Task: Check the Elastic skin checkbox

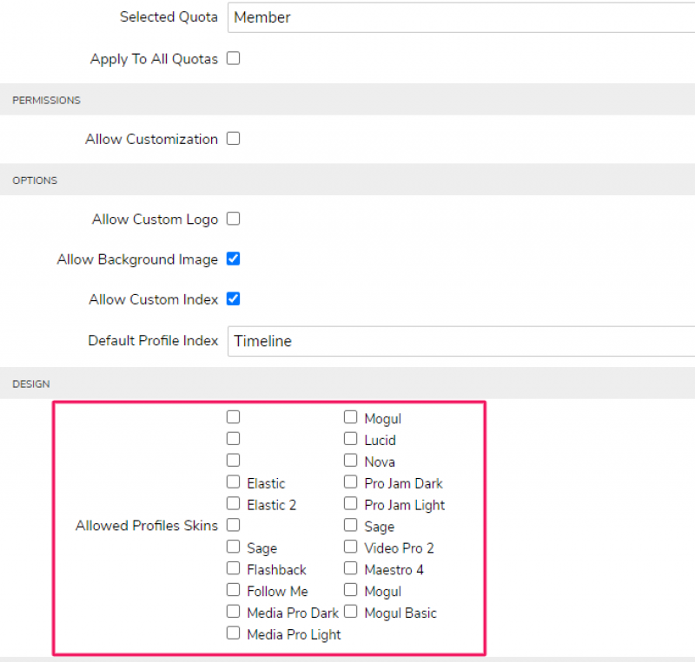Action: (233, 482)
